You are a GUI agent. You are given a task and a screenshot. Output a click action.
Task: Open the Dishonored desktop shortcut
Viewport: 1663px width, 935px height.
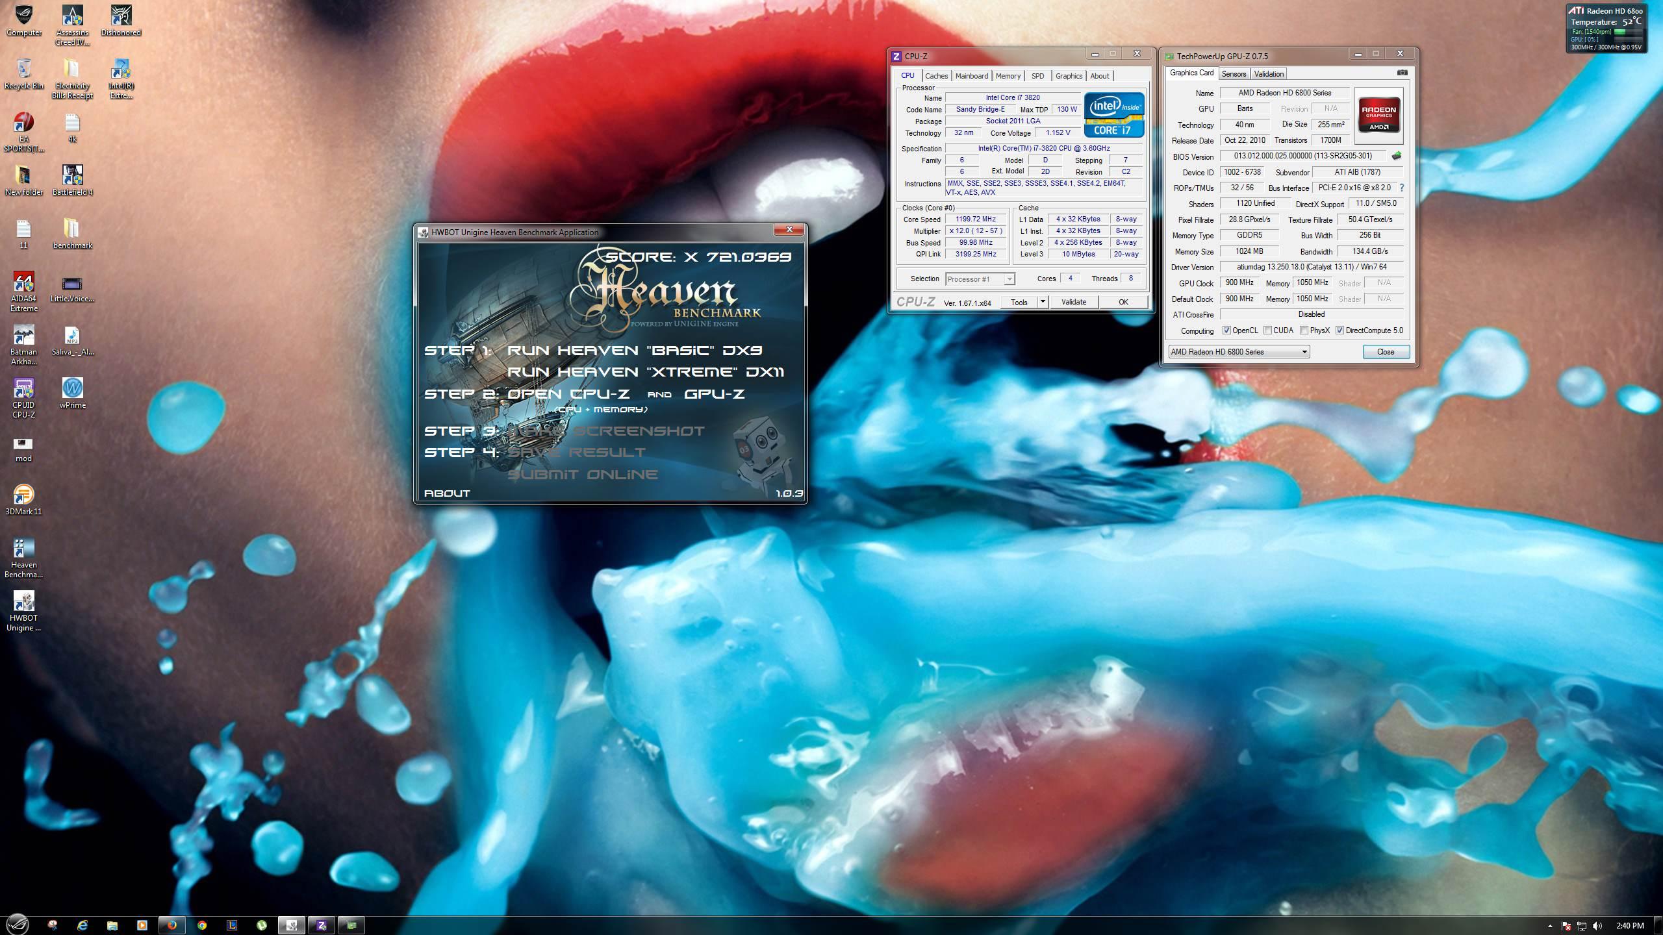121,21
